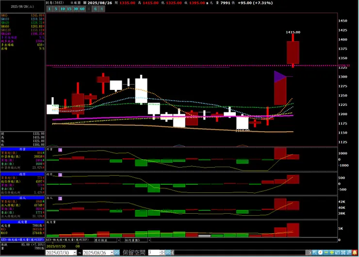Select the weekly timeframe button

[x=95, y=9]
